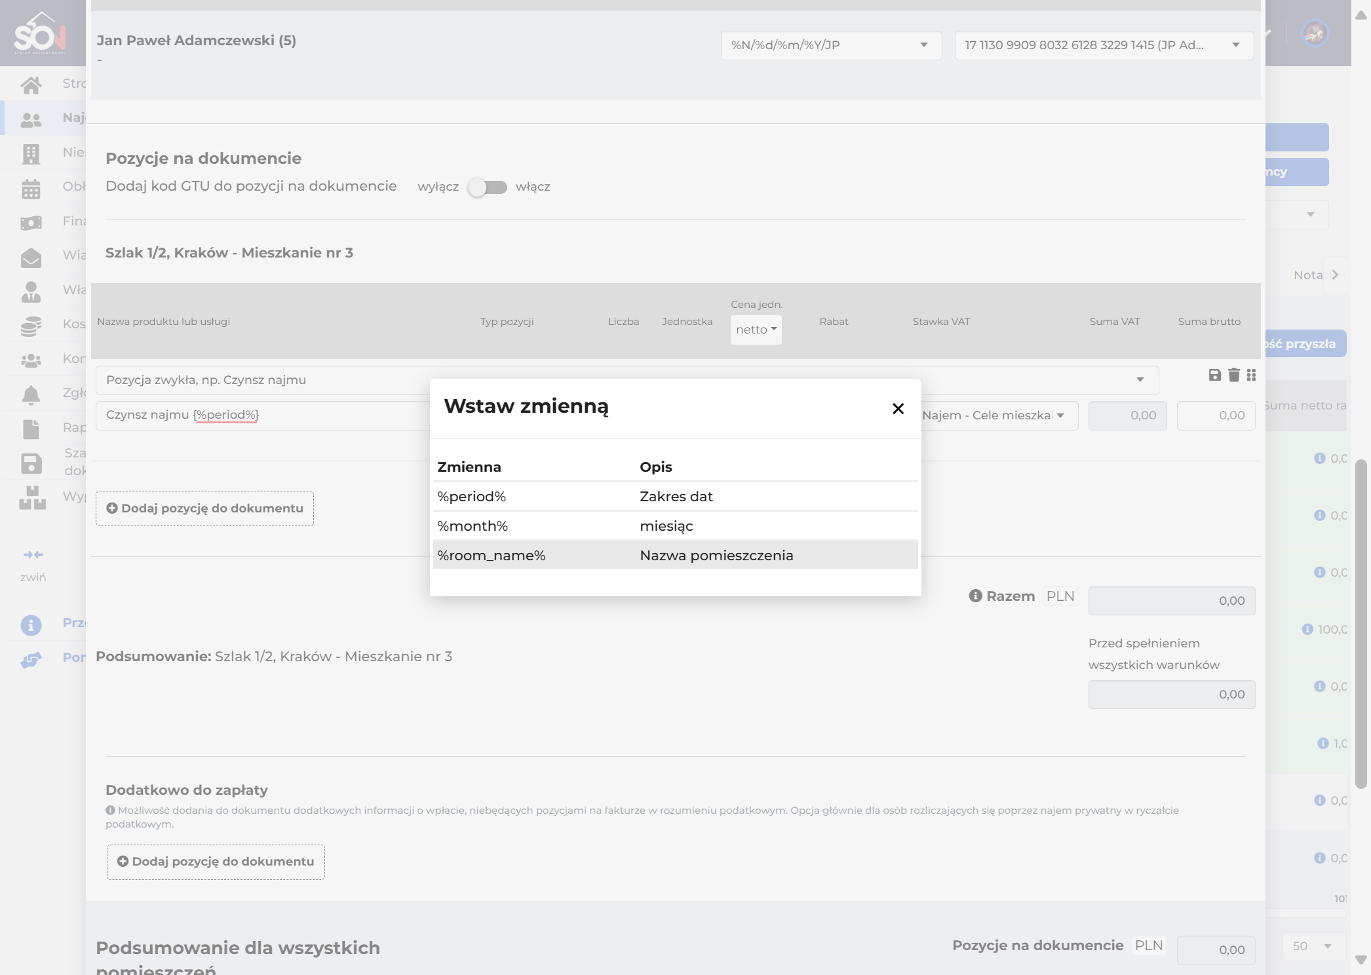Image resolution: width=1371 pixels, height=975 pixels.
Task: Open the bank account number dropdown
Action: pyautogui.click(x=1104, y=45)
